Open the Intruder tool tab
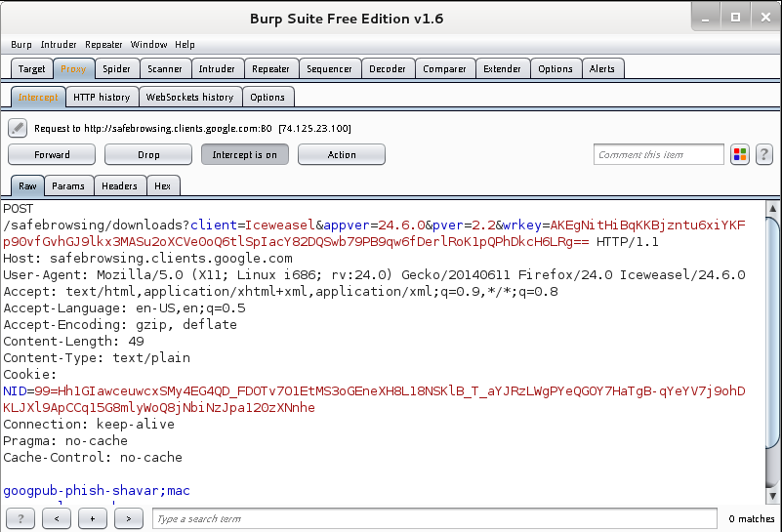Screen dimensions: 782x532 pyautogui.click(x=217, y=68)
